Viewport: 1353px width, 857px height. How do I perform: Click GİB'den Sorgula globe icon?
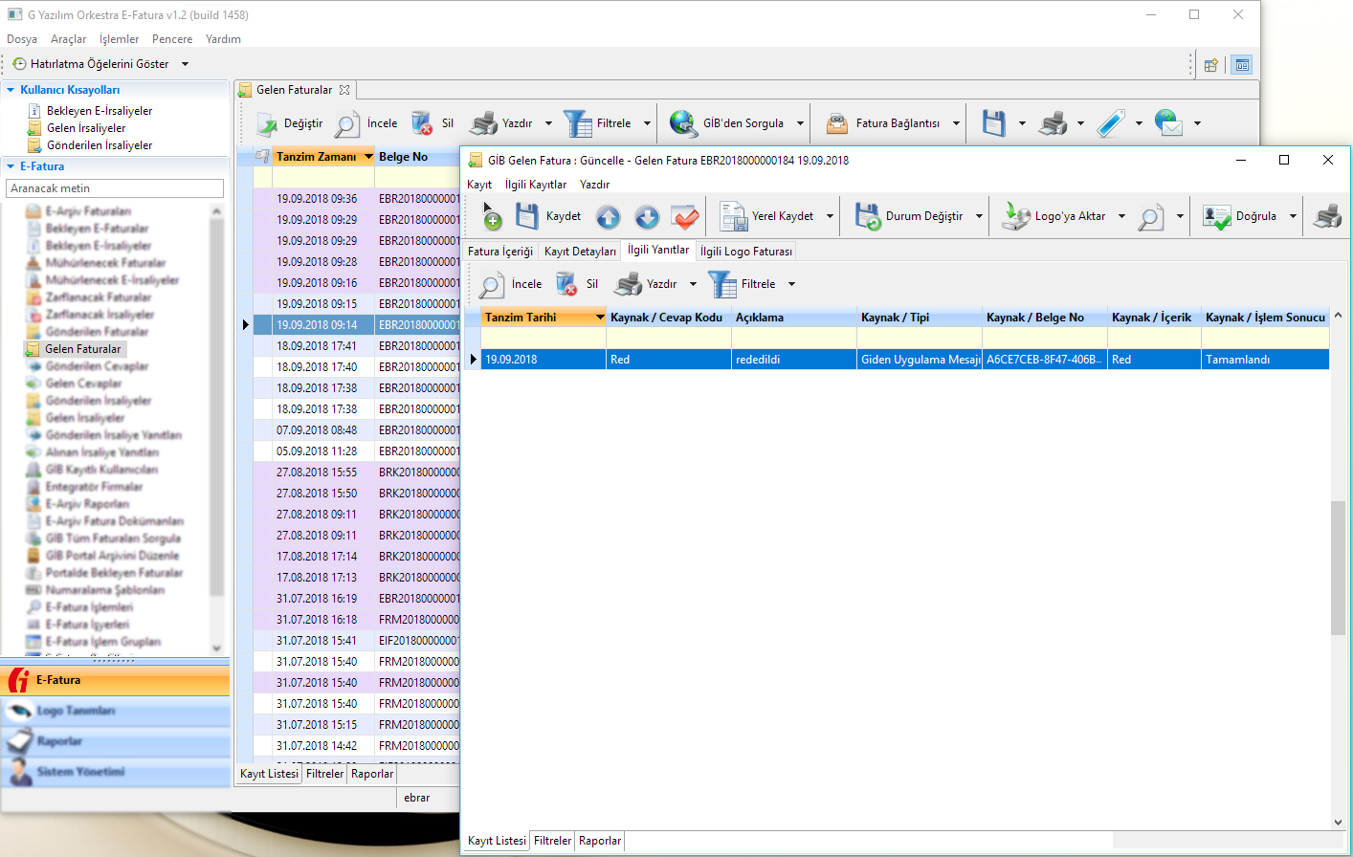tap(683, 123)
